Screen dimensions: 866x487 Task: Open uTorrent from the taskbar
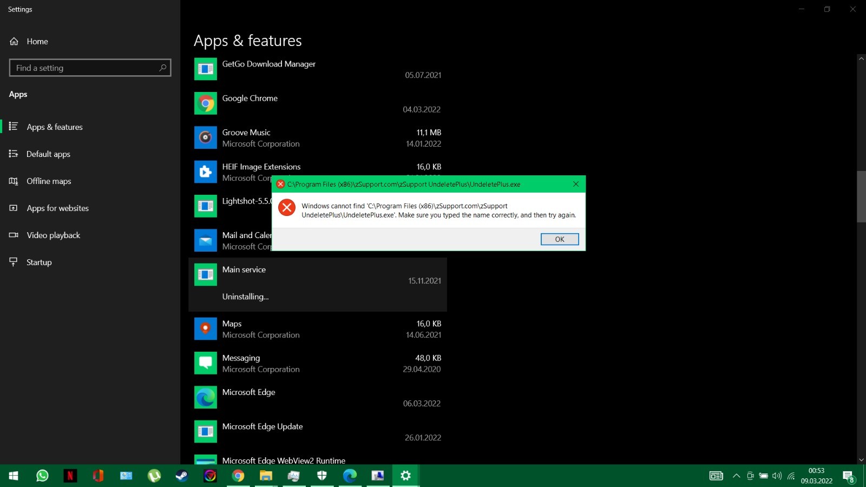pos(154,476)
